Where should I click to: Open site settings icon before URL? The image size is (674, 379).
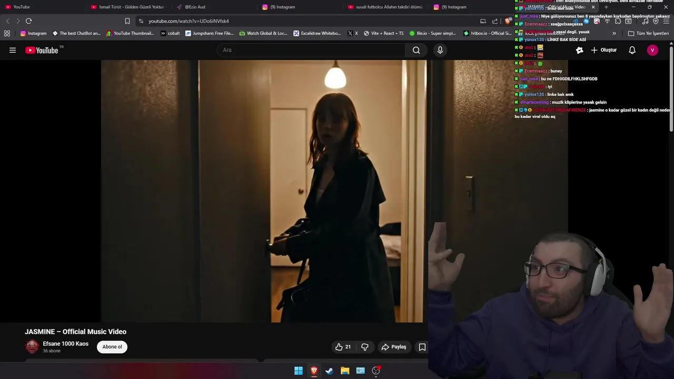coord(141,21)
